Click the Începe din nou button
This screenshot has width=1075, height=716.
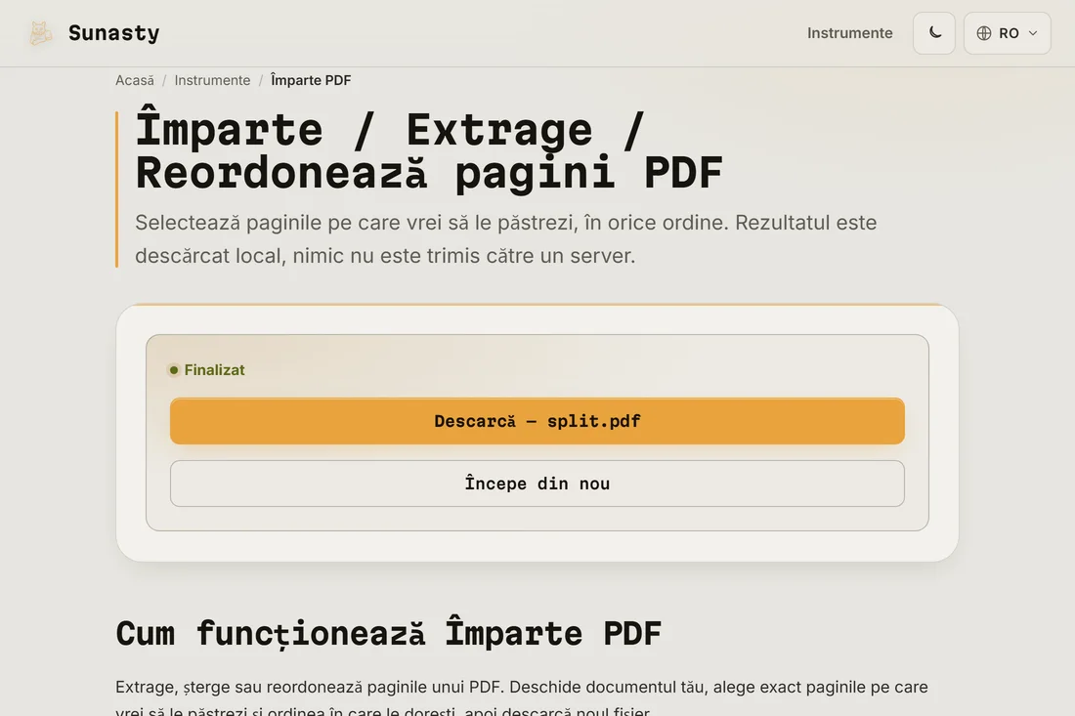pos(537,484)
